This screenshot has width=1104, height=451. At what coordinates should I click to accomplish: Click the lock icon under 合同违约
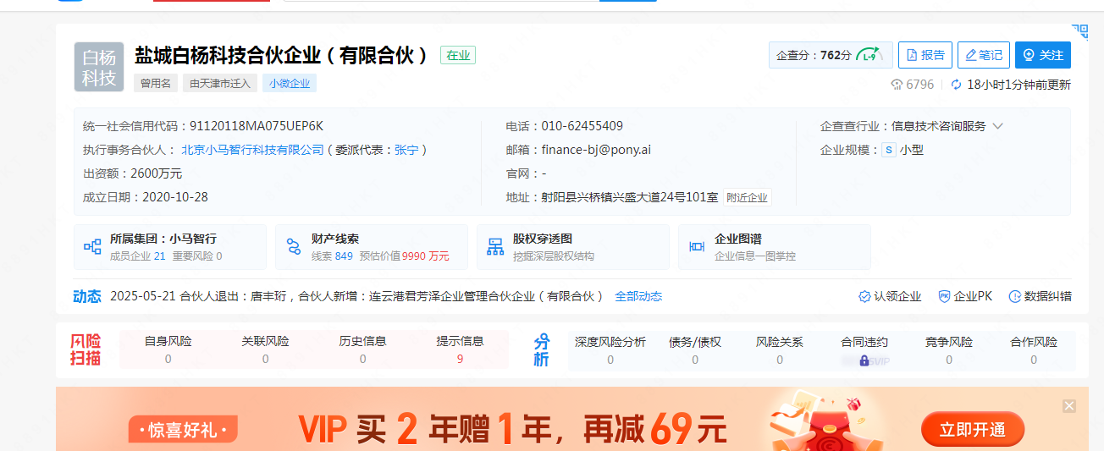tap(864, 360)
